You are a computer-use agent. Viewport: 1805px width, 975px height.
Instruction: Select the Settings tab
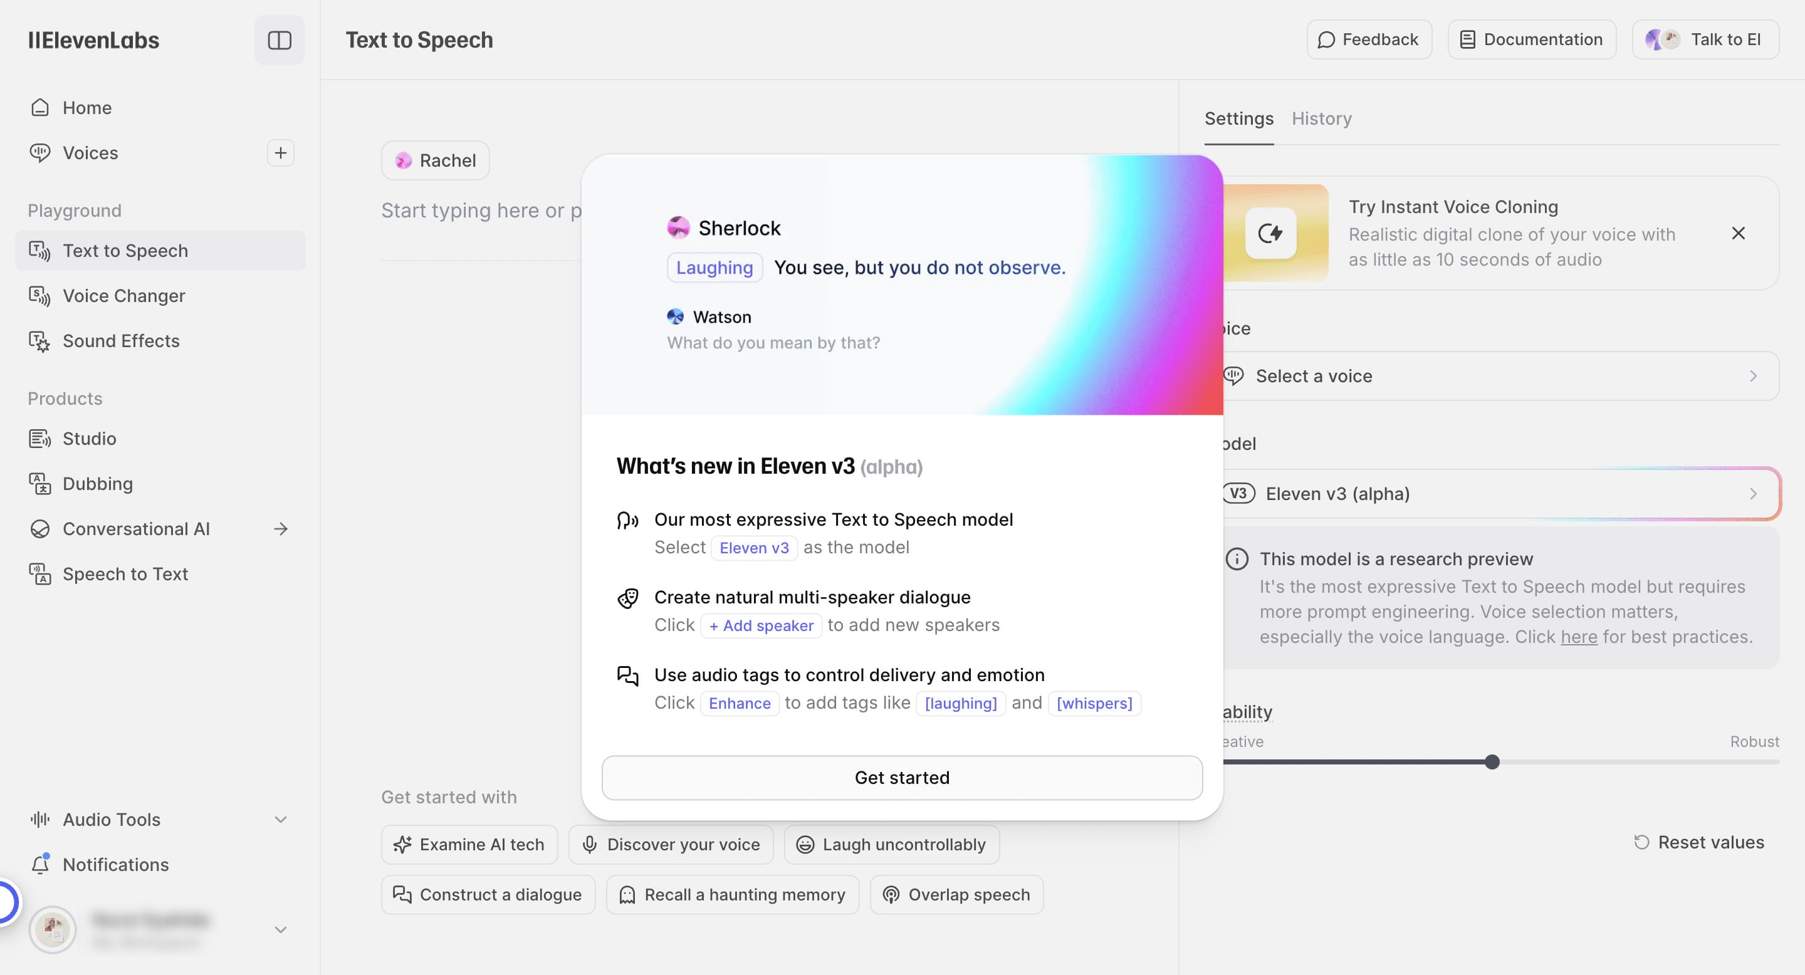pos(1238,118)
